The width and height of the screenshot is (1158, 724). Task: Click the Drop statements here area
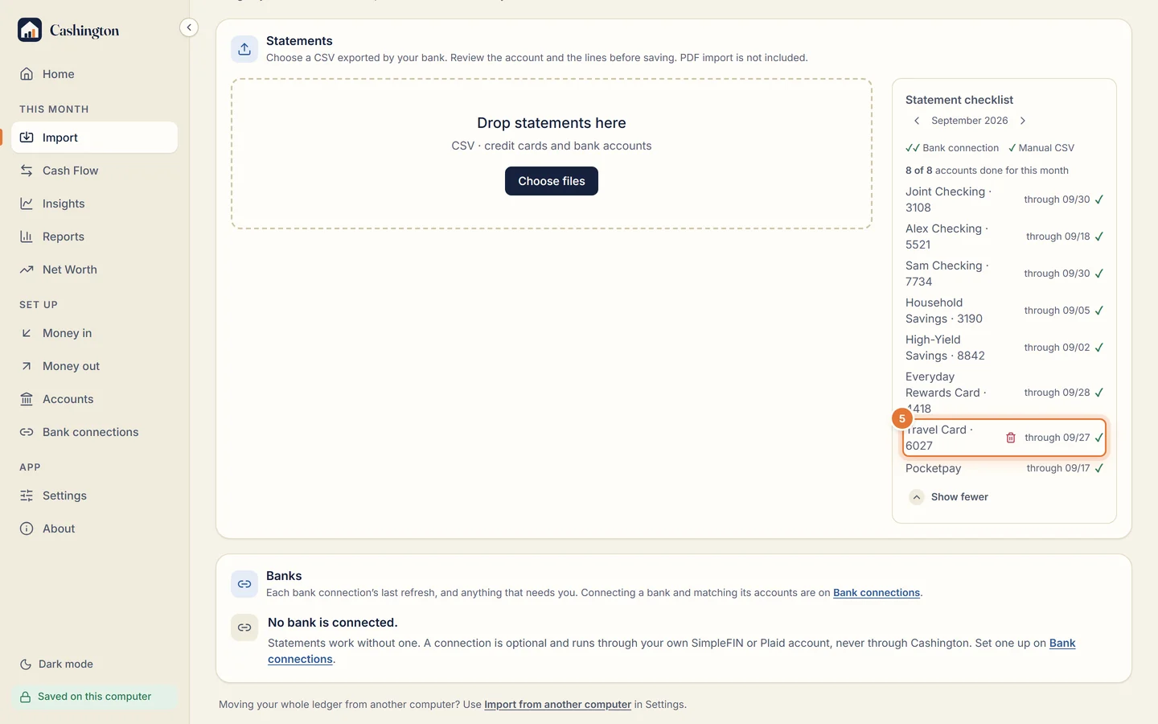point(552,154)
